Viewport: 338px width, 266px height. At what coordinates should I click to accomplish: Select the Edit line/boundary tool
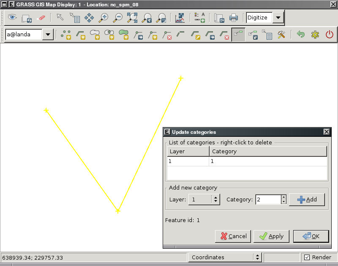[x=196, y=35]
